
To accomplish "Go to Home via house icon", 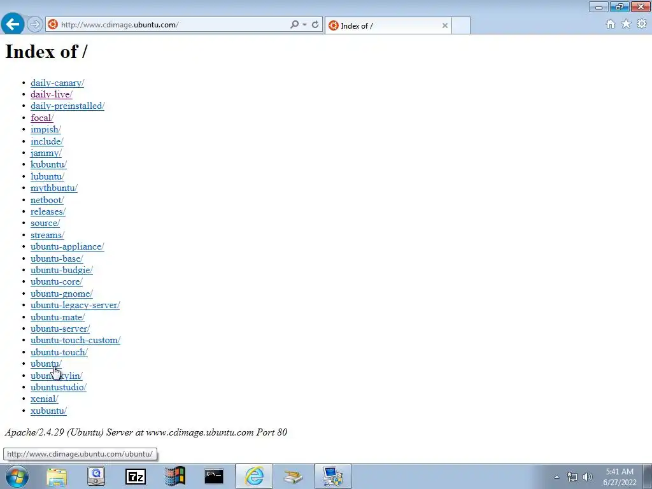I will [x=611, y=24].
